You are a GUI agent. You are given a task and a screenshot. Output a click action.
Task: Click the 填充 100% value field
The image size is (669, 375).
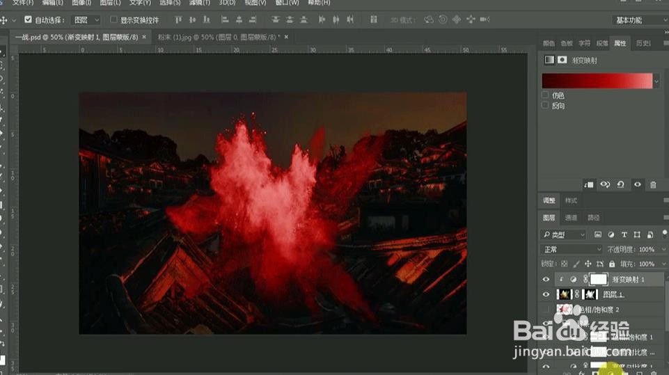[647, 264]
